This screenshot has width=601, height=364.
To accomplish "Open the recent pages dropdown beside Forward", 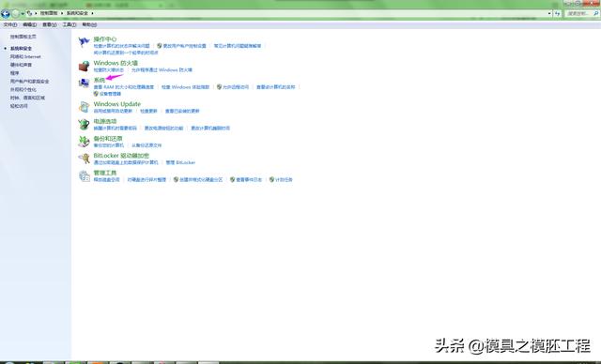I will (23, 13).
